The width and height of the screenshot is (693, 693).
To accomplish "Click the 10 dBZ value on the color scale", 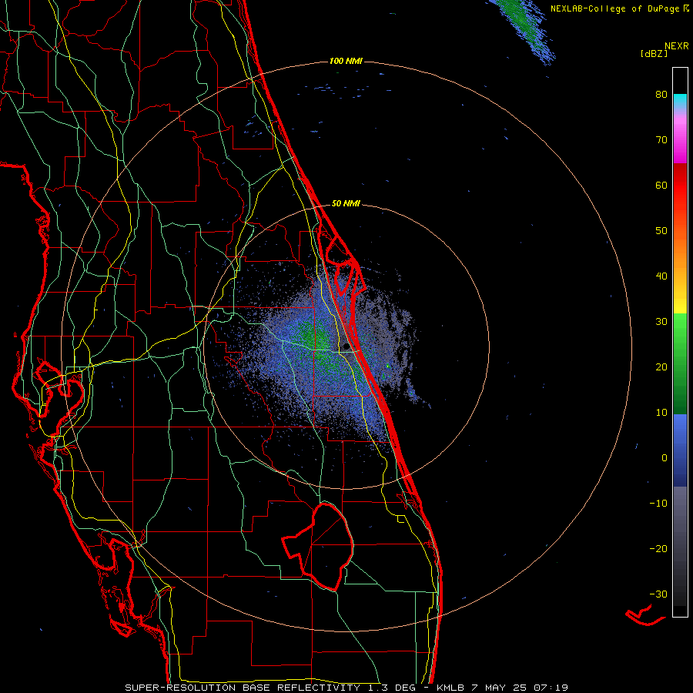I will [x=661, y=413].
